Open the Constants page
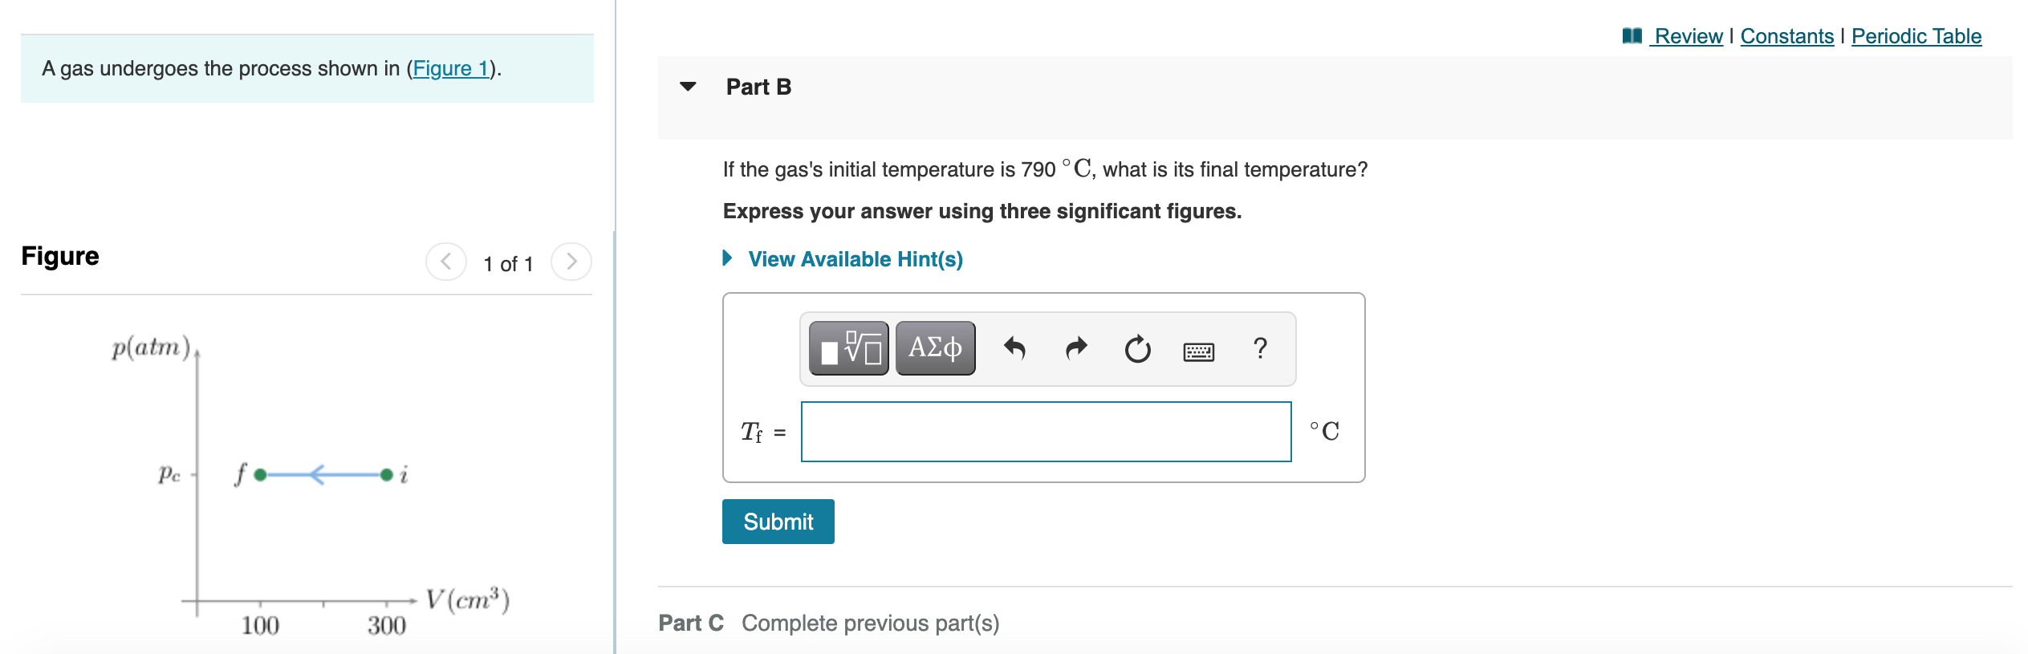Screen dimensions: 2028x654 pyautogui.click(x=1786, y=36)
